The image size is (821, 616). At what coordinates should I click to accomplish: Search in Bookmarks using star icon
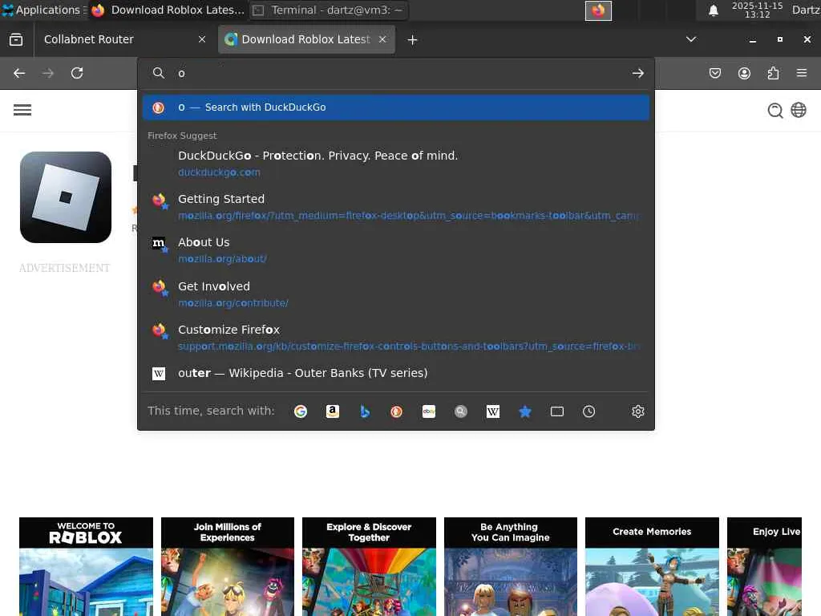coord(524,411)
